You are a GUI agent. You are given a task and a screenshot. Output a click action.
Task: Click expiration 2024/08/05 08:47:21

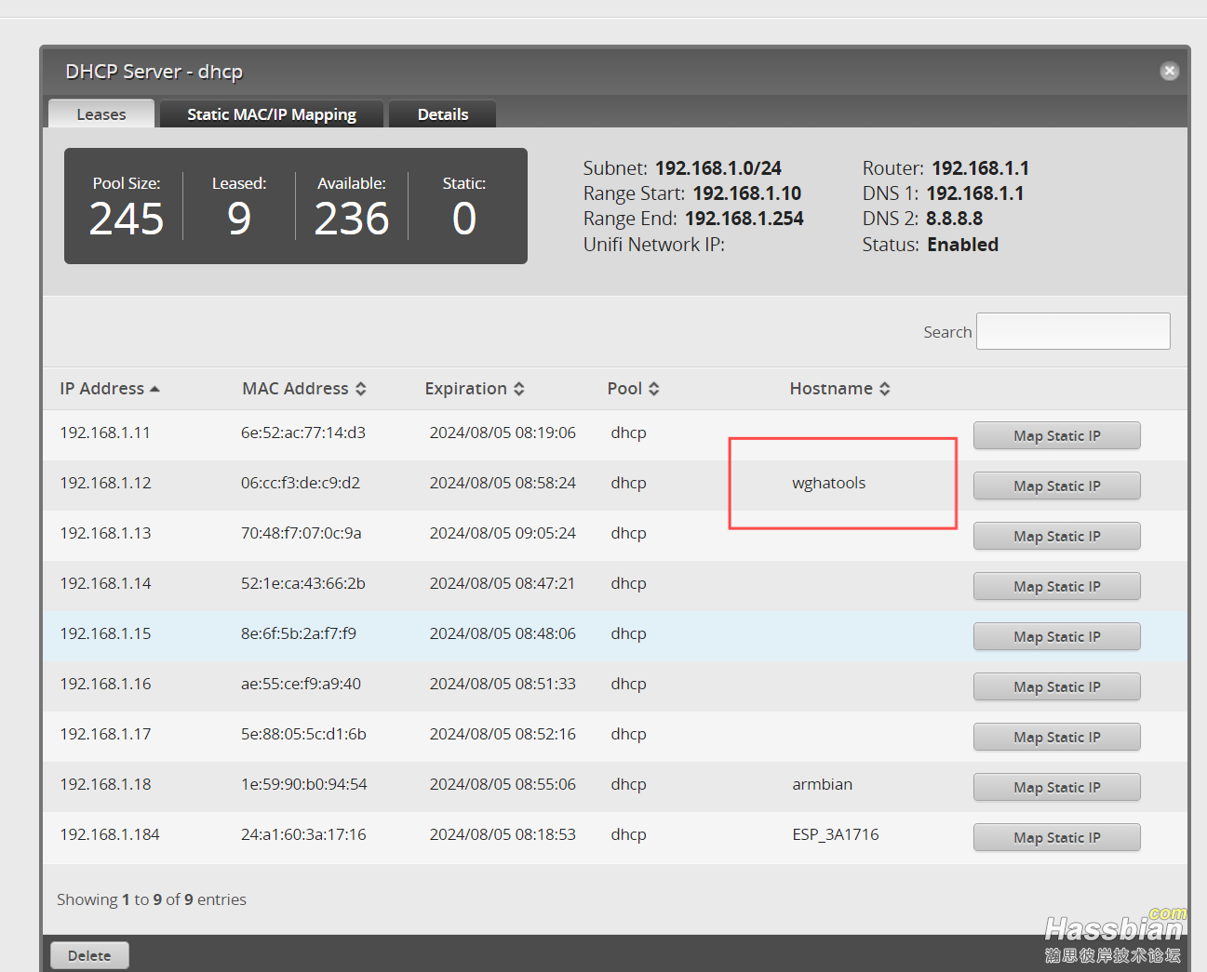point(503,583)
